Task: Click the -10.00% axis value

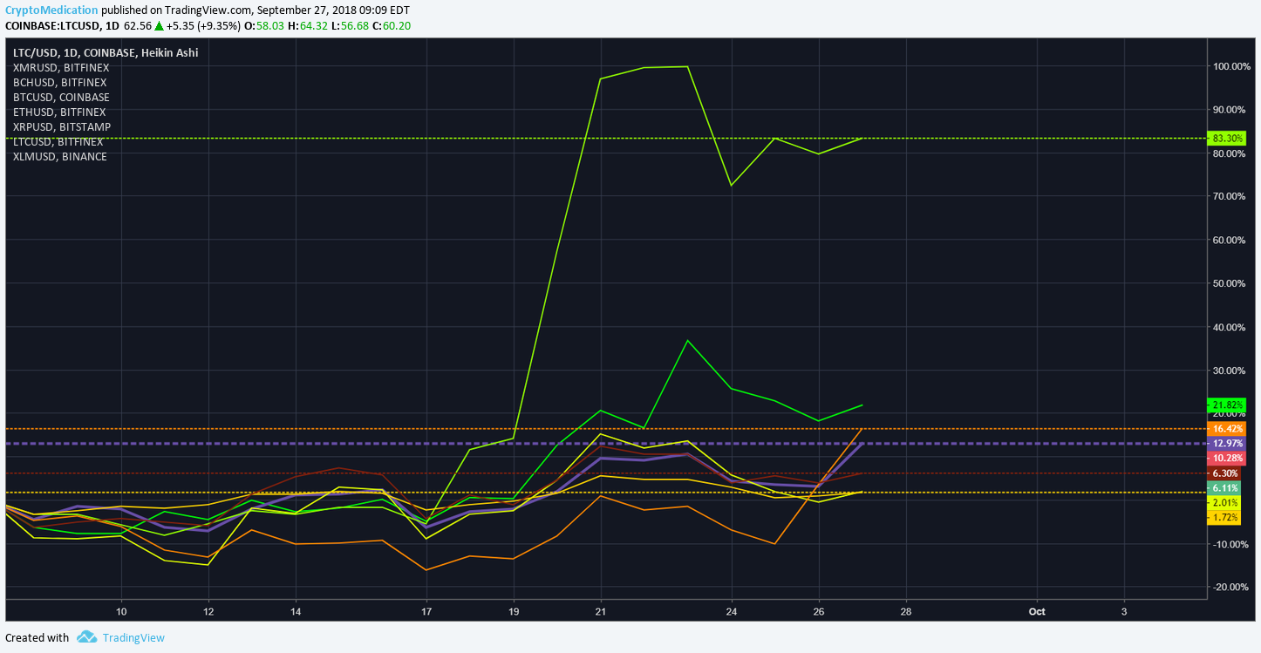Action: pyautogui.click(x=1232, y=544)
